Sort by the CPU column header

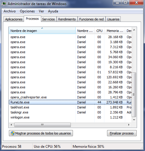point(99,31)
